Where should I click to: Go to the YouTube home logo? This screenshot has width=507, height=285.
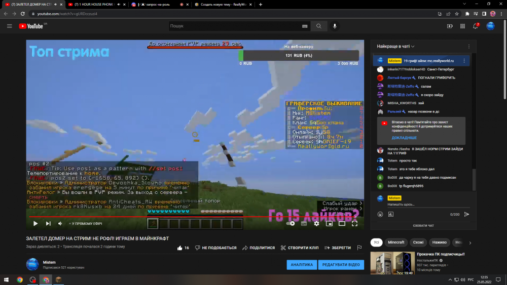(31, 26)
